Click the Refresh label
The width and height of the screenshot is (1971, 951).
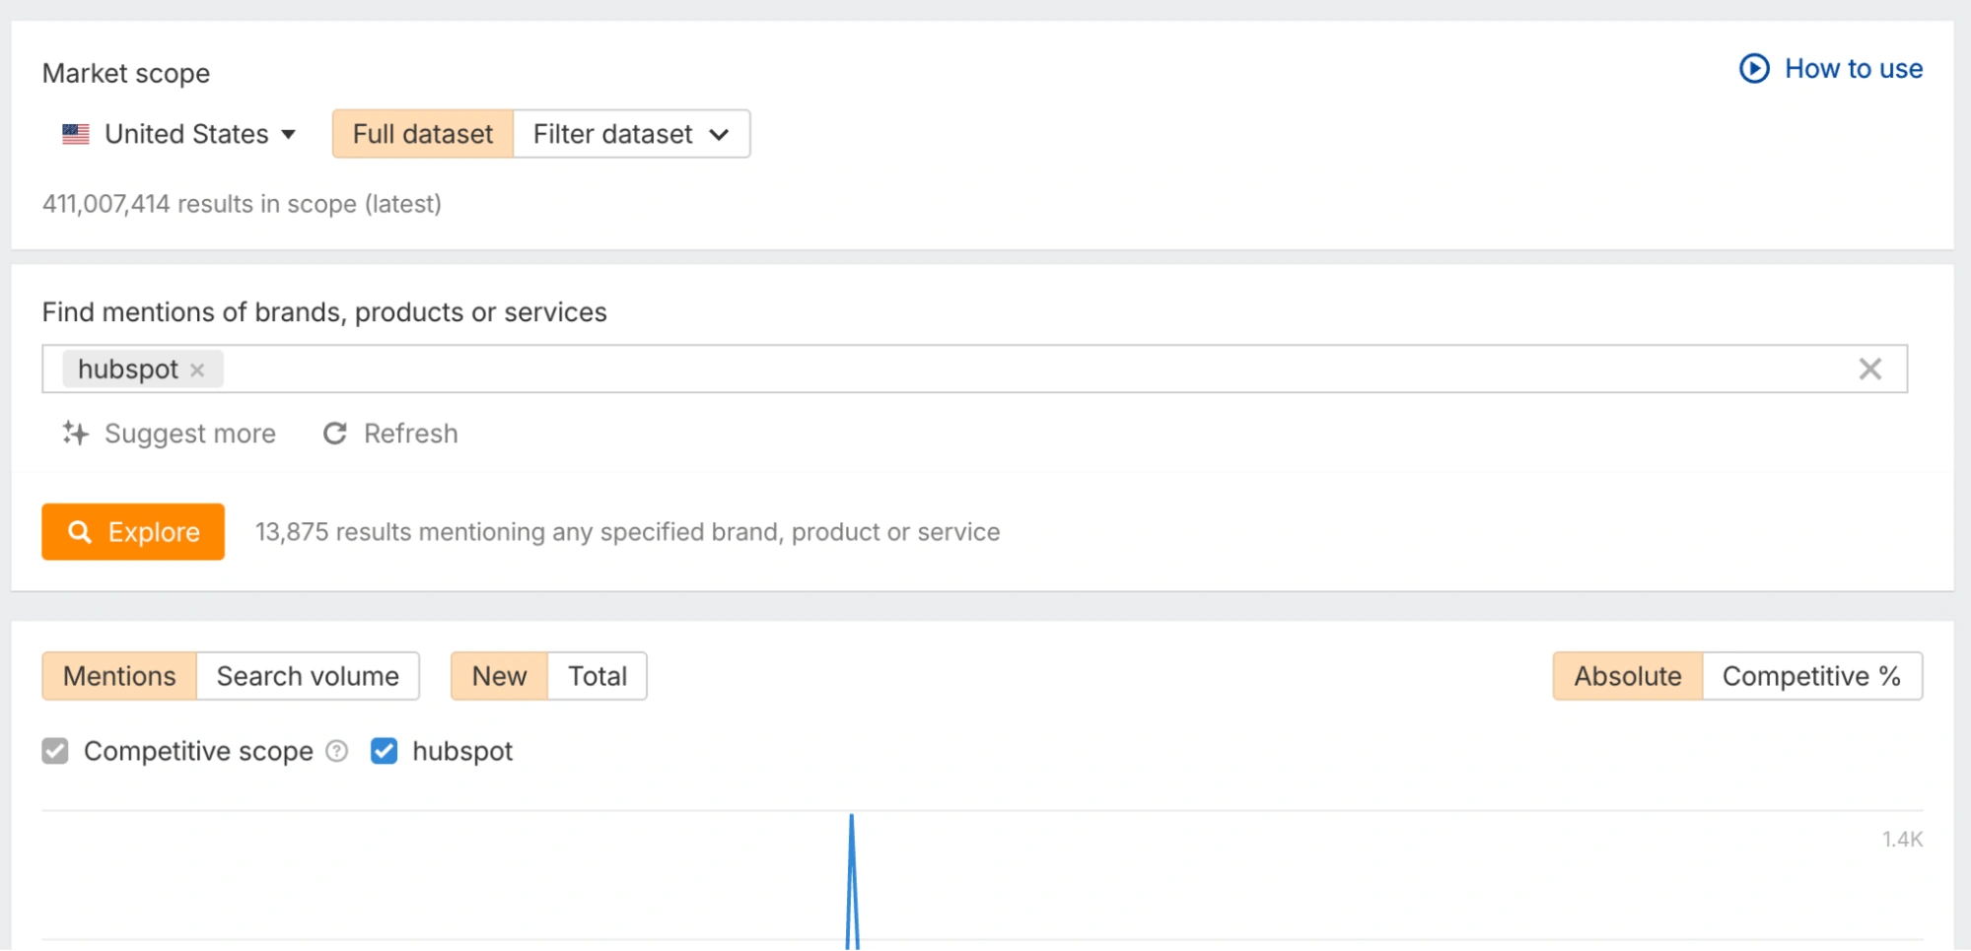411,434
